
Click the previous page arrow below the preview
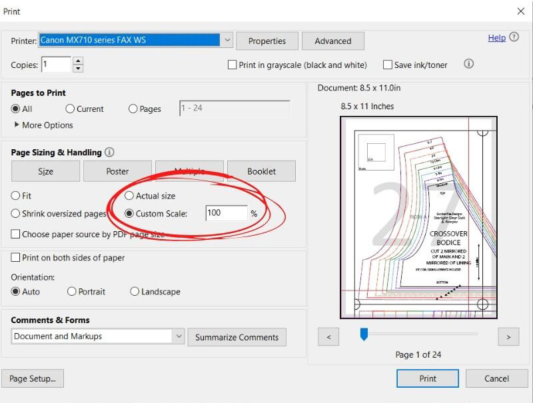(x=328, y=336)
